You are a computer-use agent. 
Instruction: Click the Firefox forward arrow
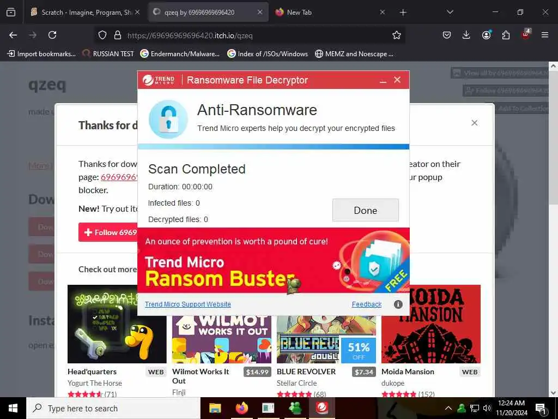32,35
